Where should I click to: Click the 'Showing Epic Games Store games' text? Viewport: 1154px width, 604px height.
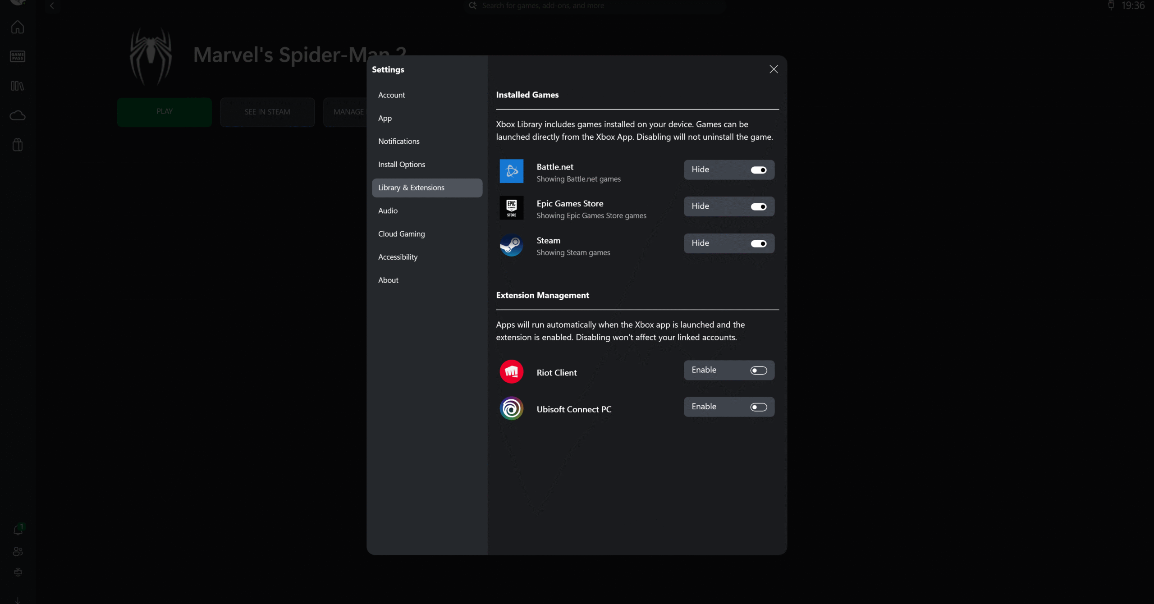[x=591, y=215]
